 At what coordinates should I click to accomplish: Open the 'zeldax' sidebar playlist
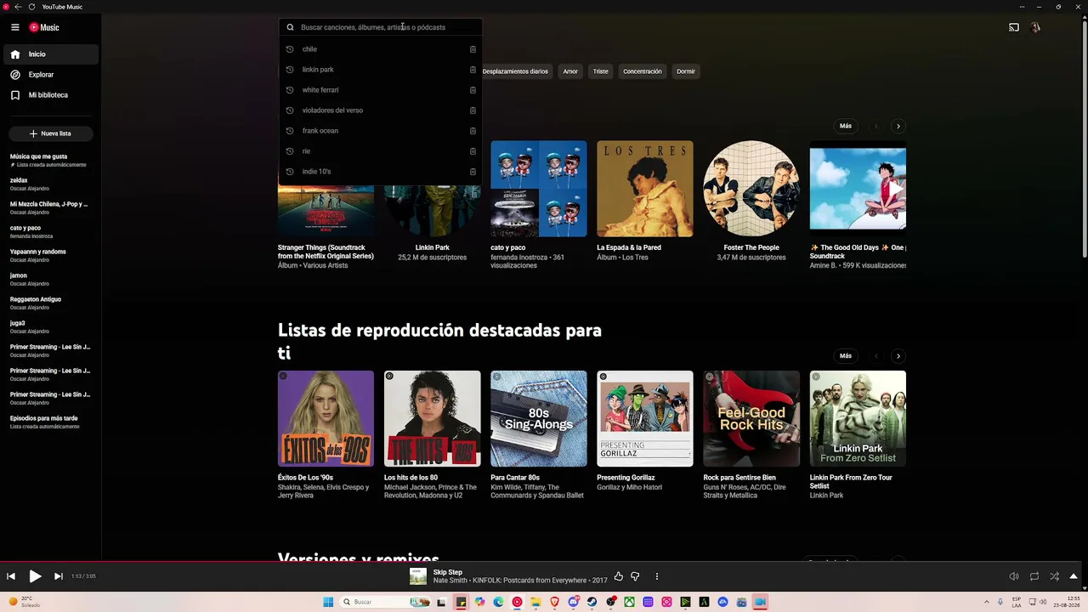[x=51, y=184]
